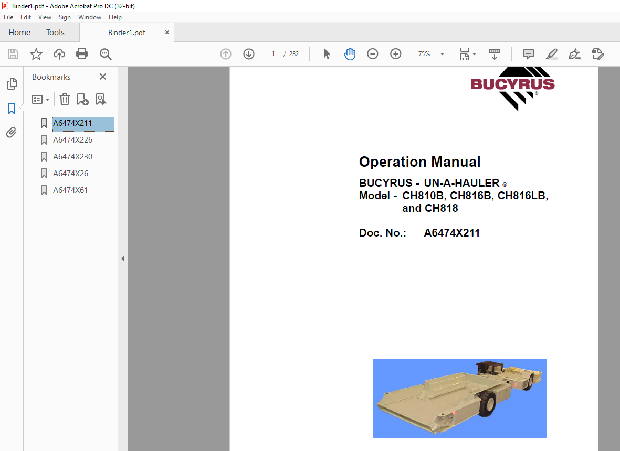620x451 pixels.
Task: Switch to the Tools tab
Action: click(55, 33)
